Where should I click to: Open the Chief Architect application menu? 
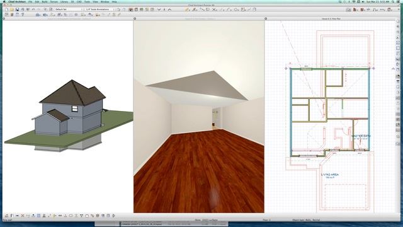point(17,2)
